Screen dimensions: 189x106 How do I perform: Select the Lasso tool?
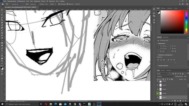coord(2,15)
